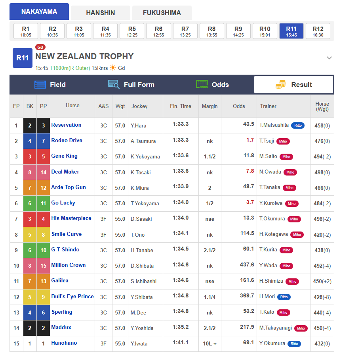This screenshot has width=339, height=355.
Task: Open horse Rodeo Drive's profile link
Action: pos(67,140)
